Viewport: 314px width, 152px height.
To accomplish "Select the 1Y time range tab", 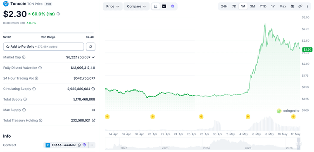I will pos(273,7).
